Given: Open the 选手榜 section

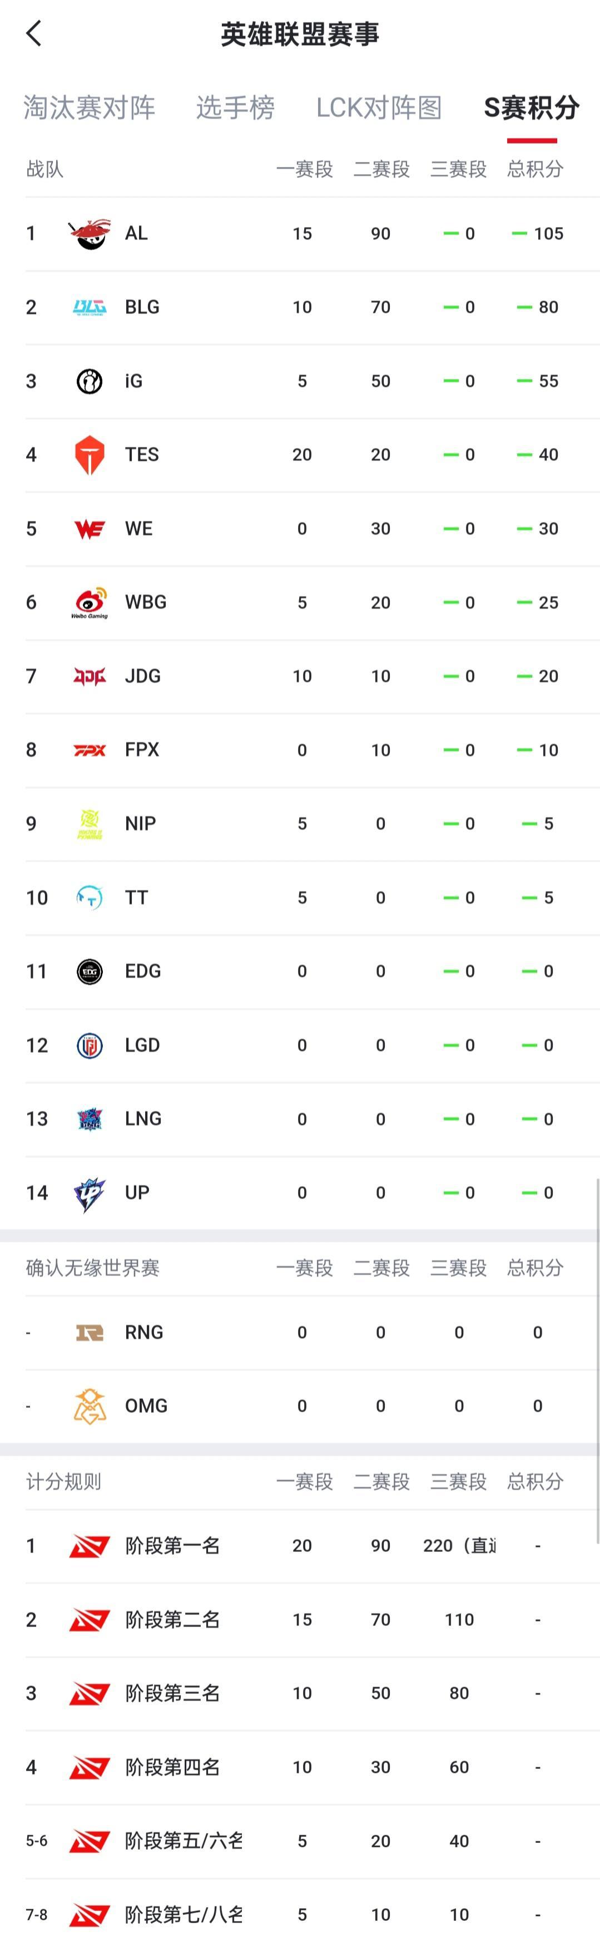Looking at the screenshot, I should click(x=236, y=108).
